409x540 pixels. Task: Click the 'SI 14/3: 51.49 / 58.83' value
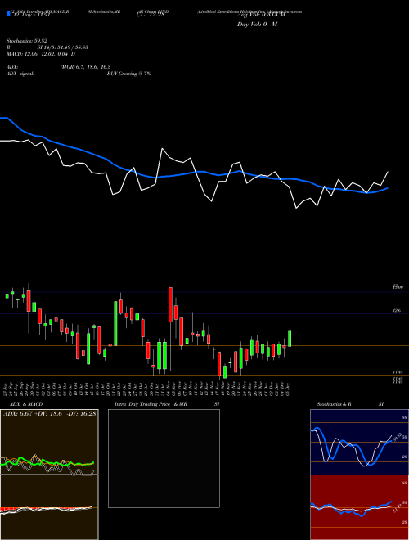(x=63, y=47)
